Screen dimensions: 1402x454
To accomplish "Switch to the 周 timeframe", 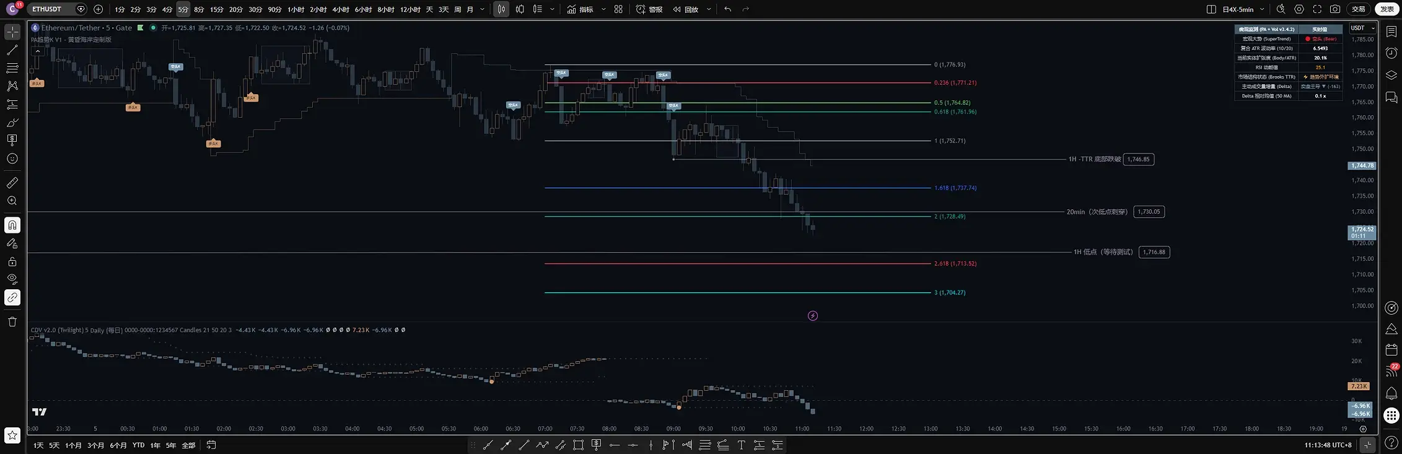I will (x=457, y=9).
